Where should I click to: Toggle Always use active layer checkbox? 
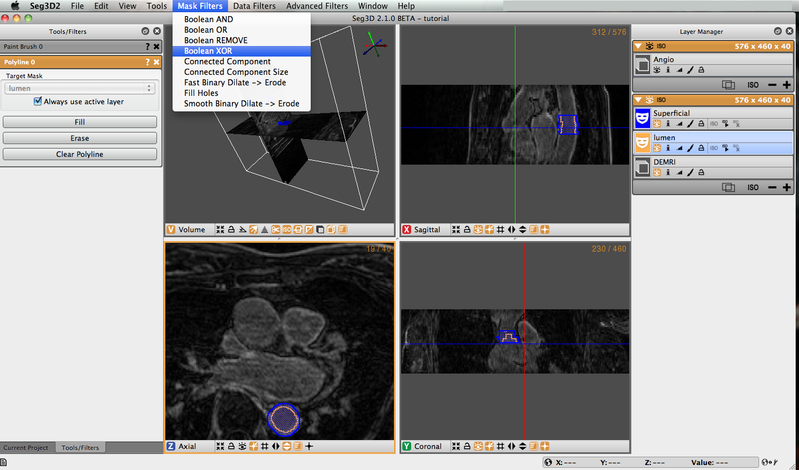[x=38, y=101]
